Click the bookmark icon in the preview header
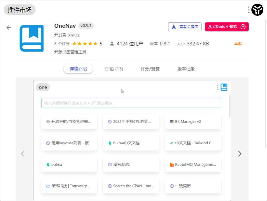 pos(224,87)
